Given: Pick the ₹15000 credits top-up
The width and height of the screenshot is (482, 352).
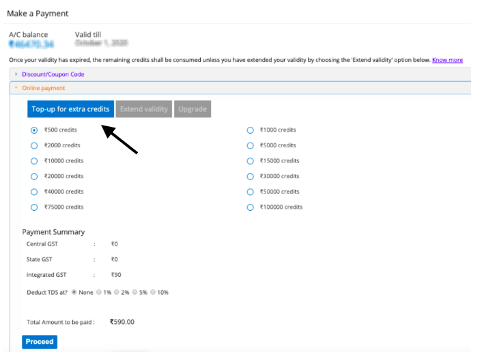Looking at the screenshot, I should coord(251,161).
